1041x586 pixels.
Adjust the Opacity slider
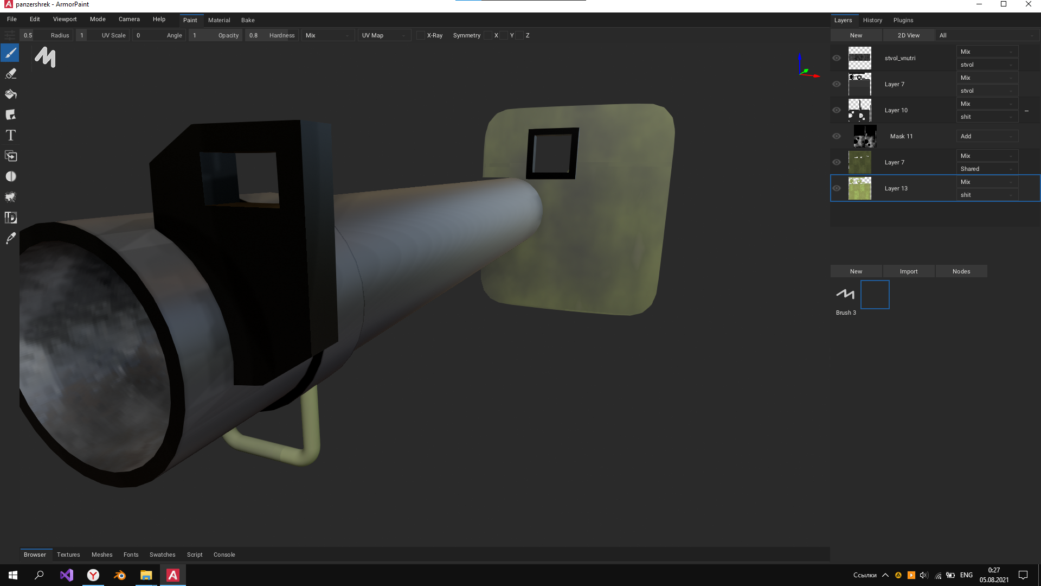[215, 35]
